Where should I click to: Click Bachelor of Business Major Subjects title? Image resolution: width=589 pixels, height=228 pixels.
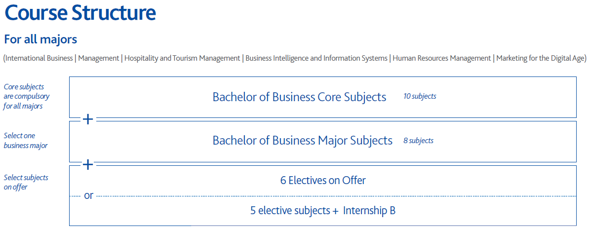302,141
